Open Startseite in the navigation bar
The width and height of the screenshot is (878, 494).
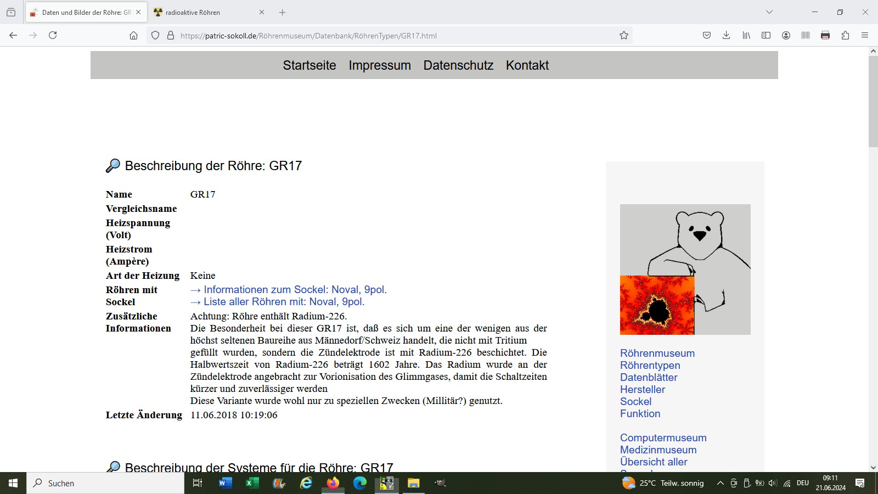click(309, 65)
